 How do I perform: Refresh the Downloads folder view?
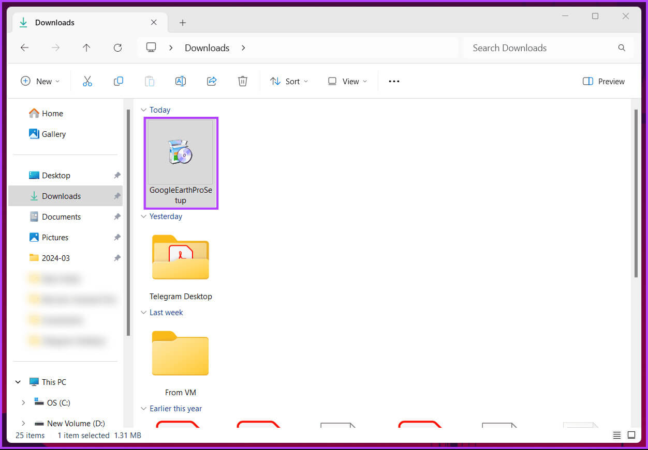pyautogui.click(x=117, y=48)
